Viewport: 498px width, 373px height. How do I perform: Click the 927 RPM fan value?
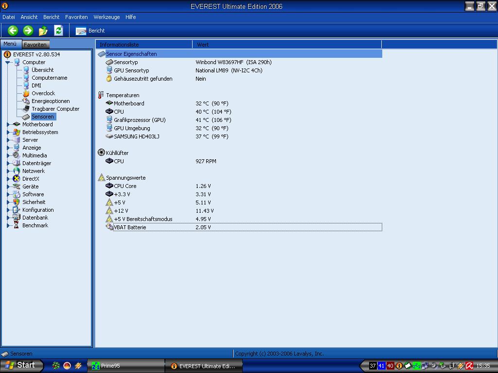pyautogui.click(x=206, y=161)
